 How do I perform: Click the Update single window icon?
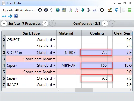pos(40,10)
